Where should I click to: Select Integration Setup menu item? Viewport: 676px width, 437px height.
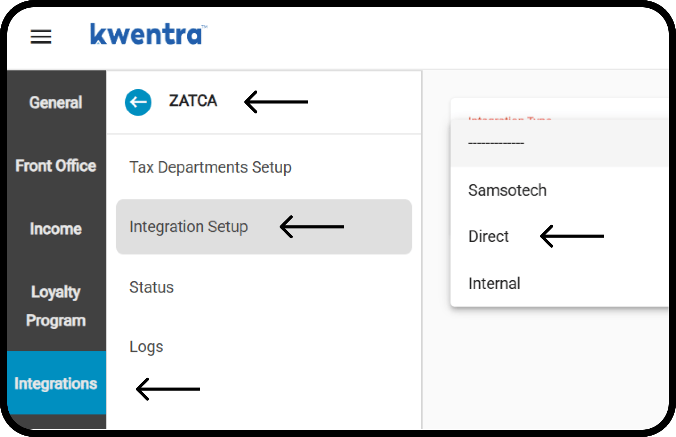point(264,227)
